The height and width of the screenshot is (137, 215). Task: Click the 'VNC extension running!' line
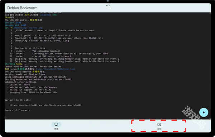pos(38,51)
